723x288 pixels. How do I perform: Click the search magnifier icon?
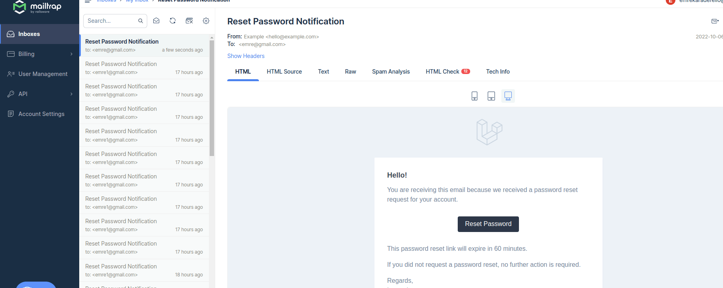pos(140,21)
